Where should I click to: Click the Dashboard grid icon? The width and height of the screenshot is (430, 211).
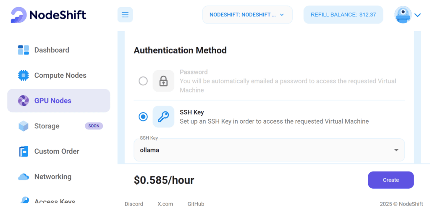[24, 50]
